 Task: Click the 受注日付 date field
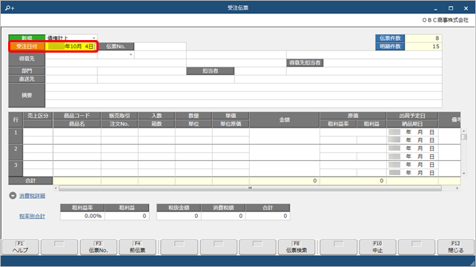point(71,47)
